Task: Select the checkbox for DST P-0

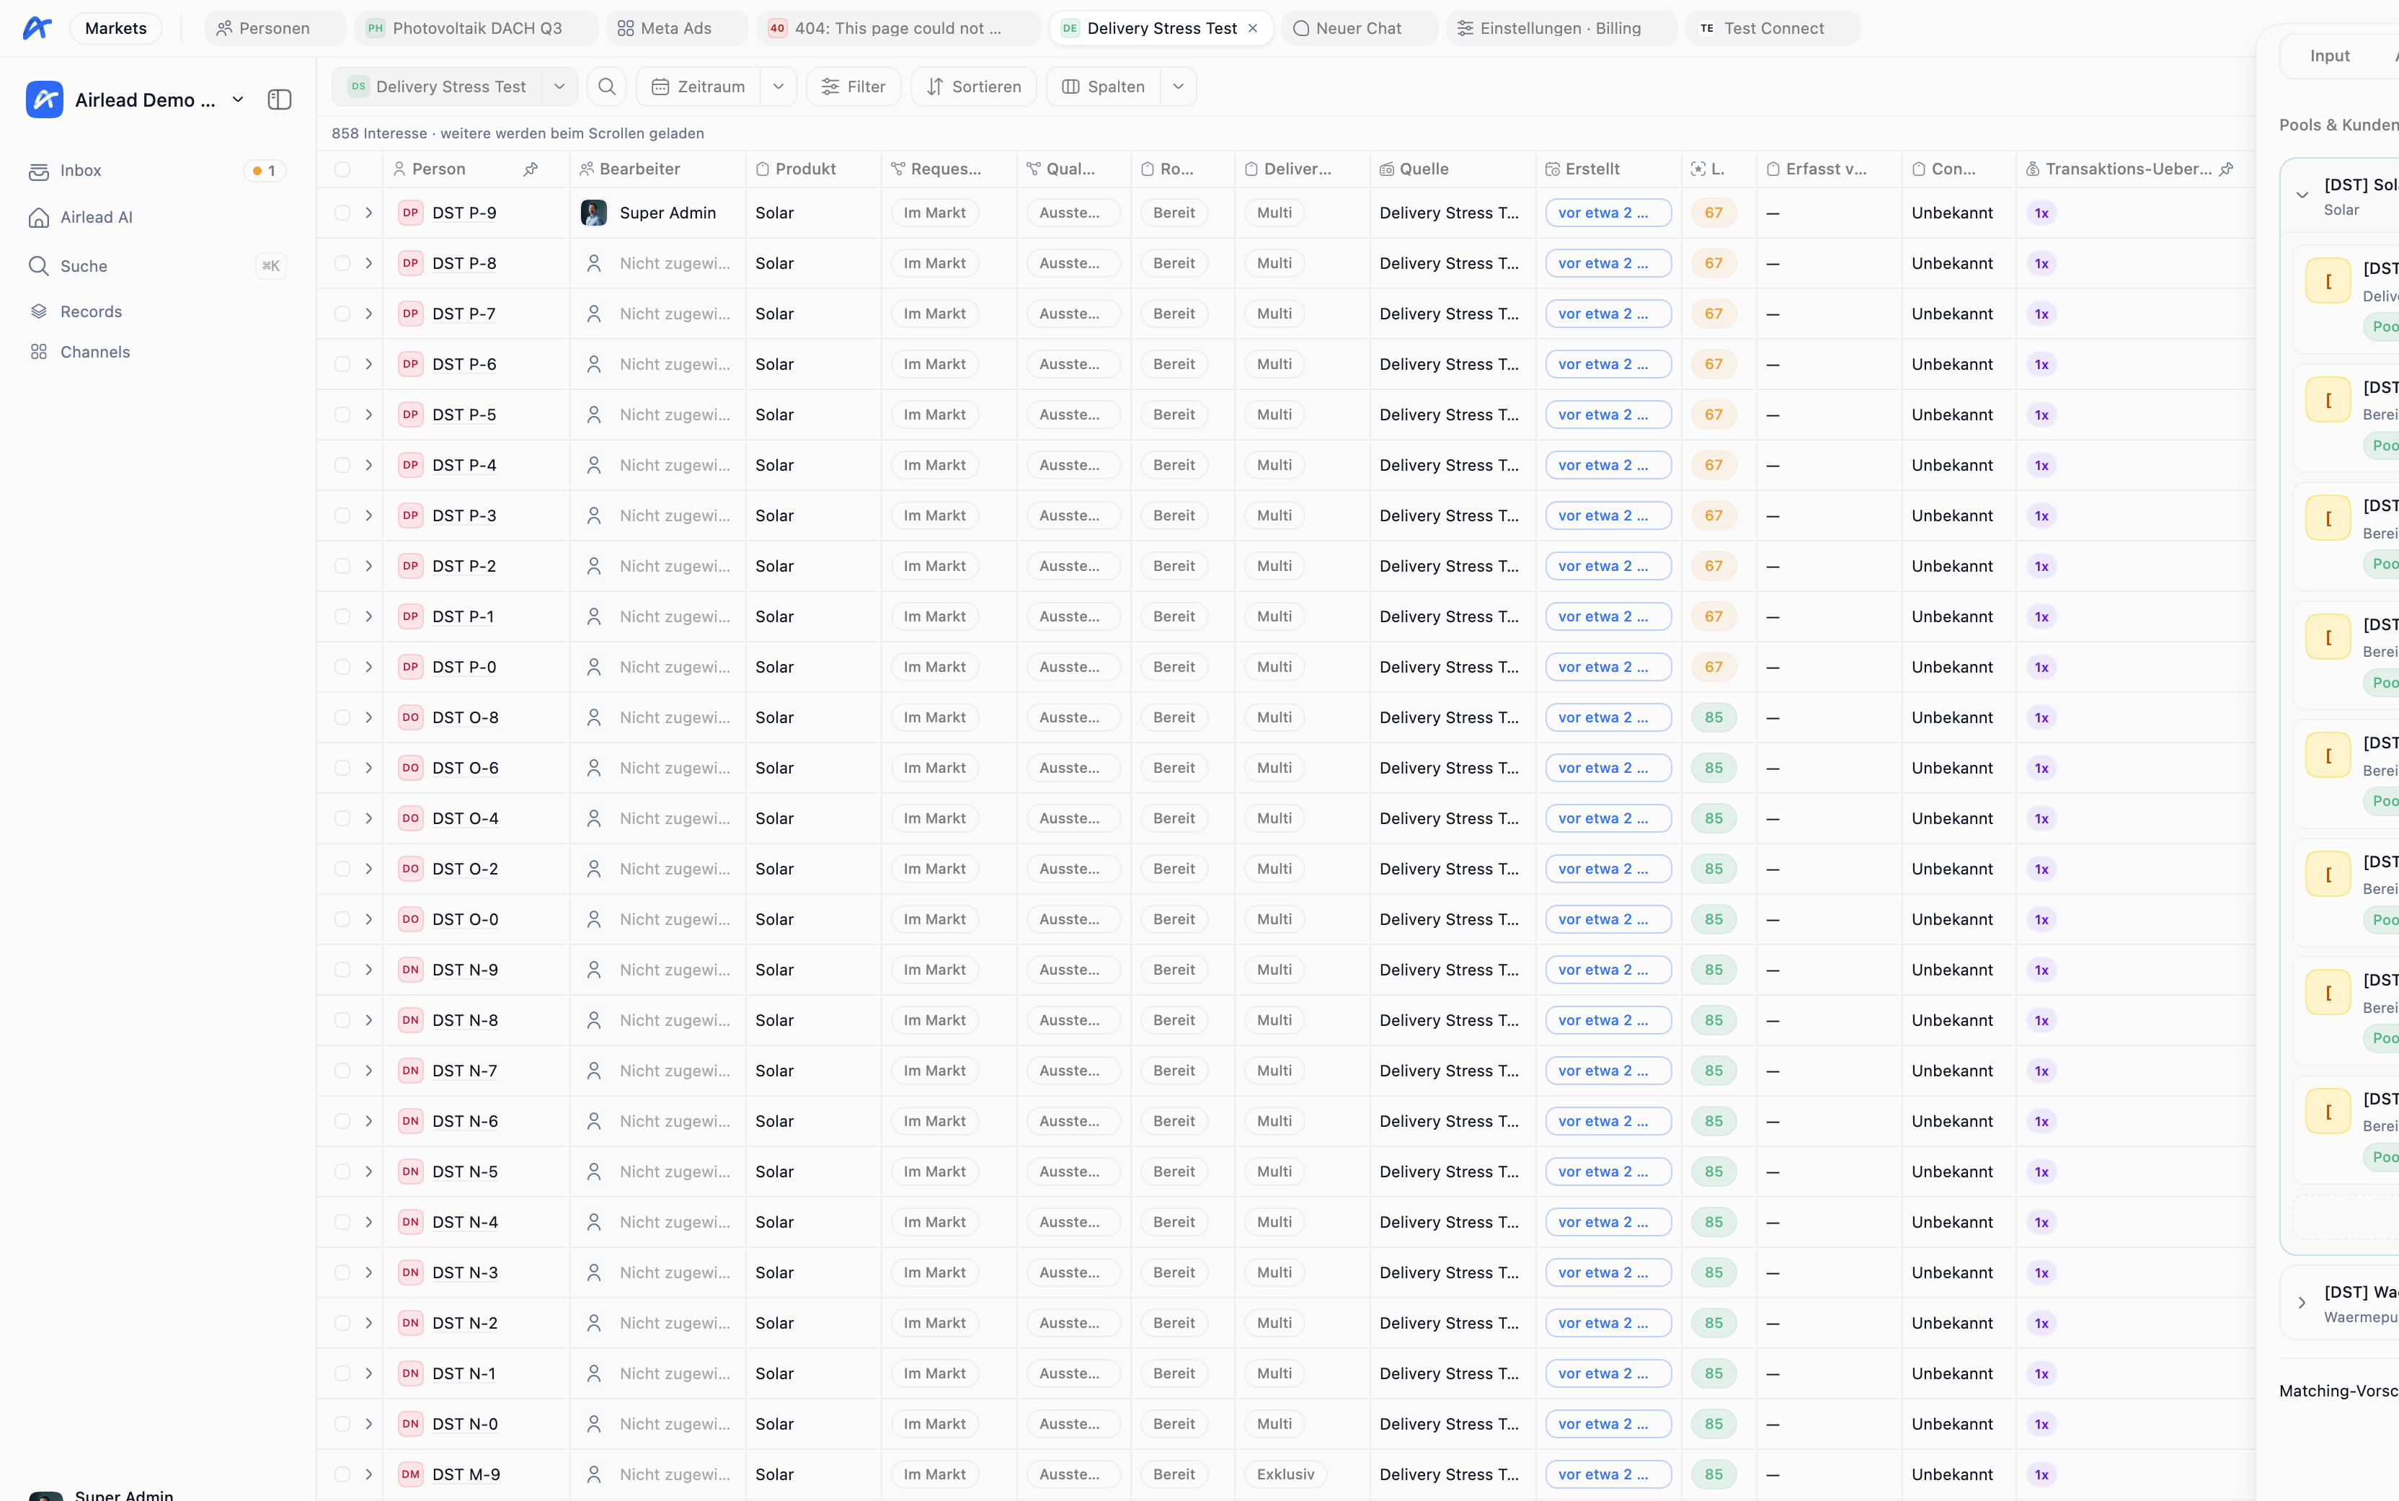Action: coord(342,667)
